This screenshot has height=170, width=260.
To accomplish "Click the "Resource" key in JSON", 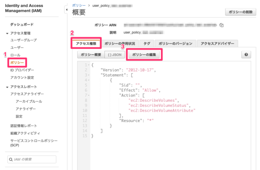I will 130,121.
